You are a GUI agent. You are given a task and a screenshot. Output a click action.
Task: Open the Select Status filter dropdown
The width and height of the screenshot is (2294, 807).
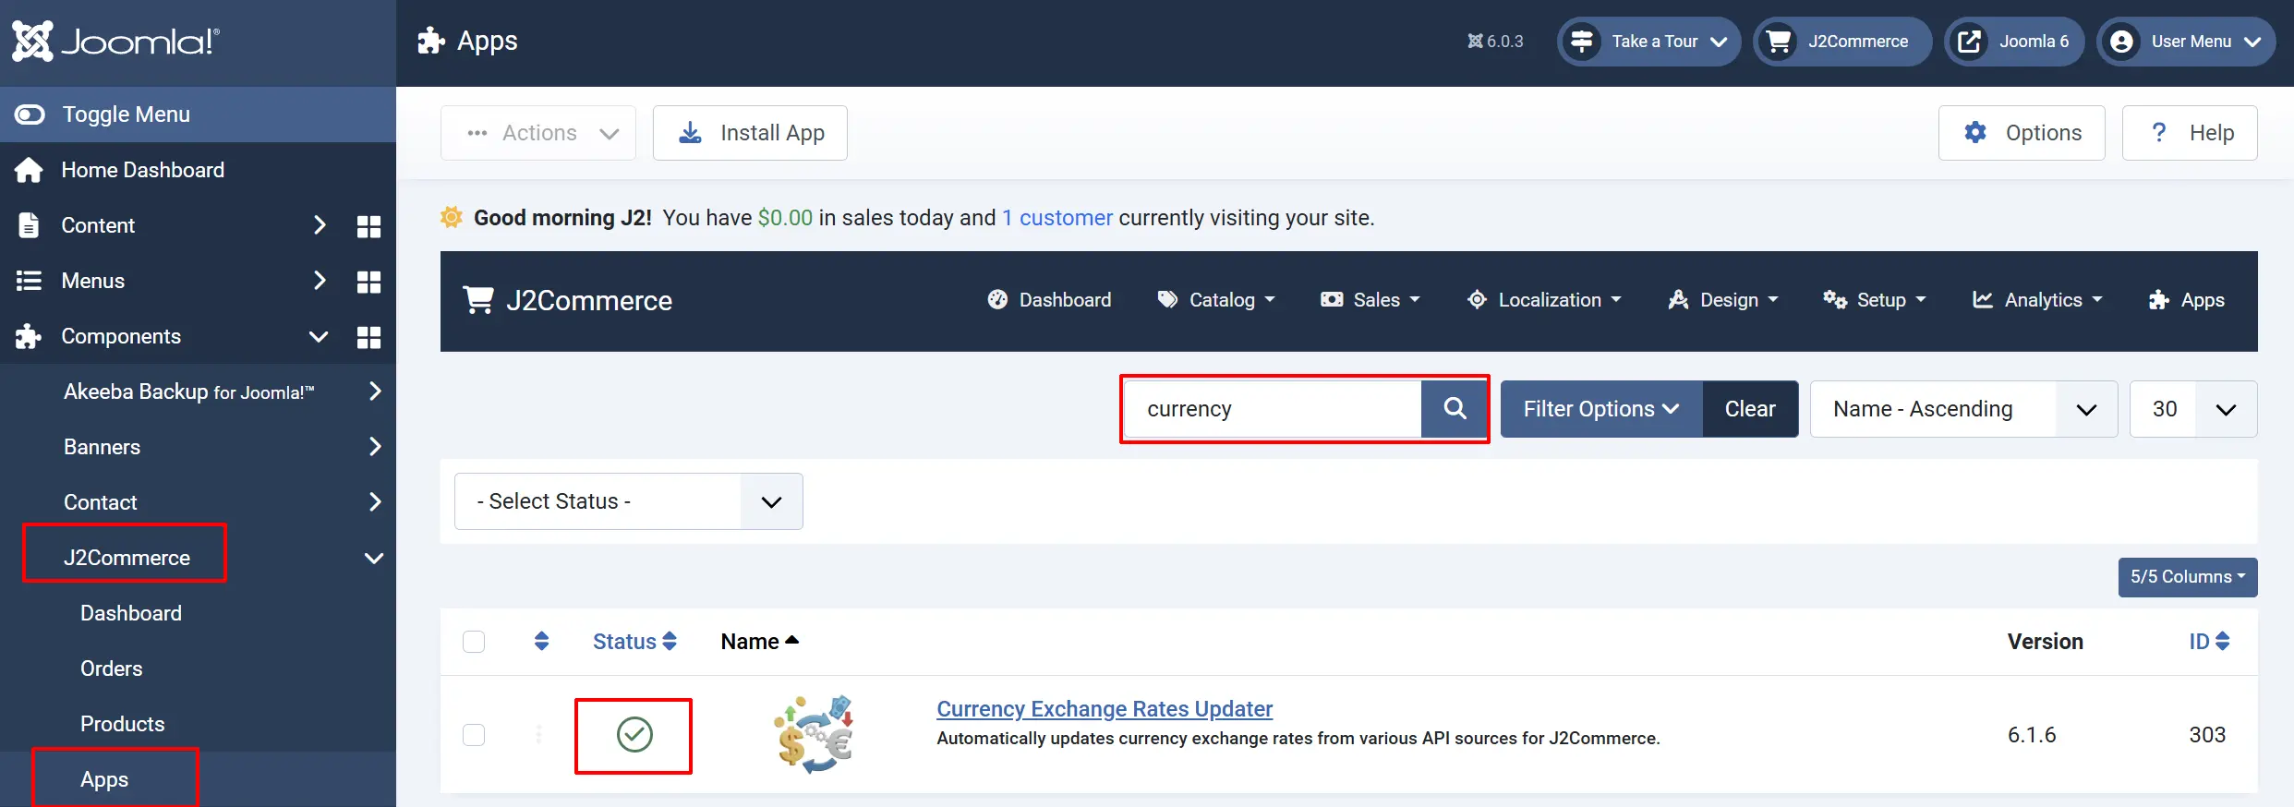pos(629,501)
